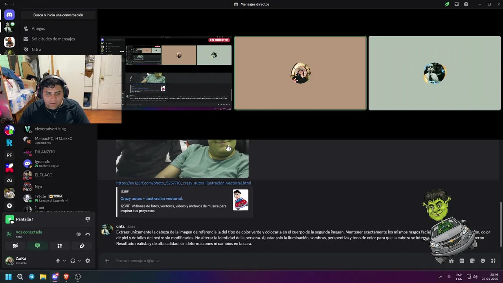The width and height of the screenshot is (503, 283).
Task: Open the emoji picker
Action: (x=483, y=261)
